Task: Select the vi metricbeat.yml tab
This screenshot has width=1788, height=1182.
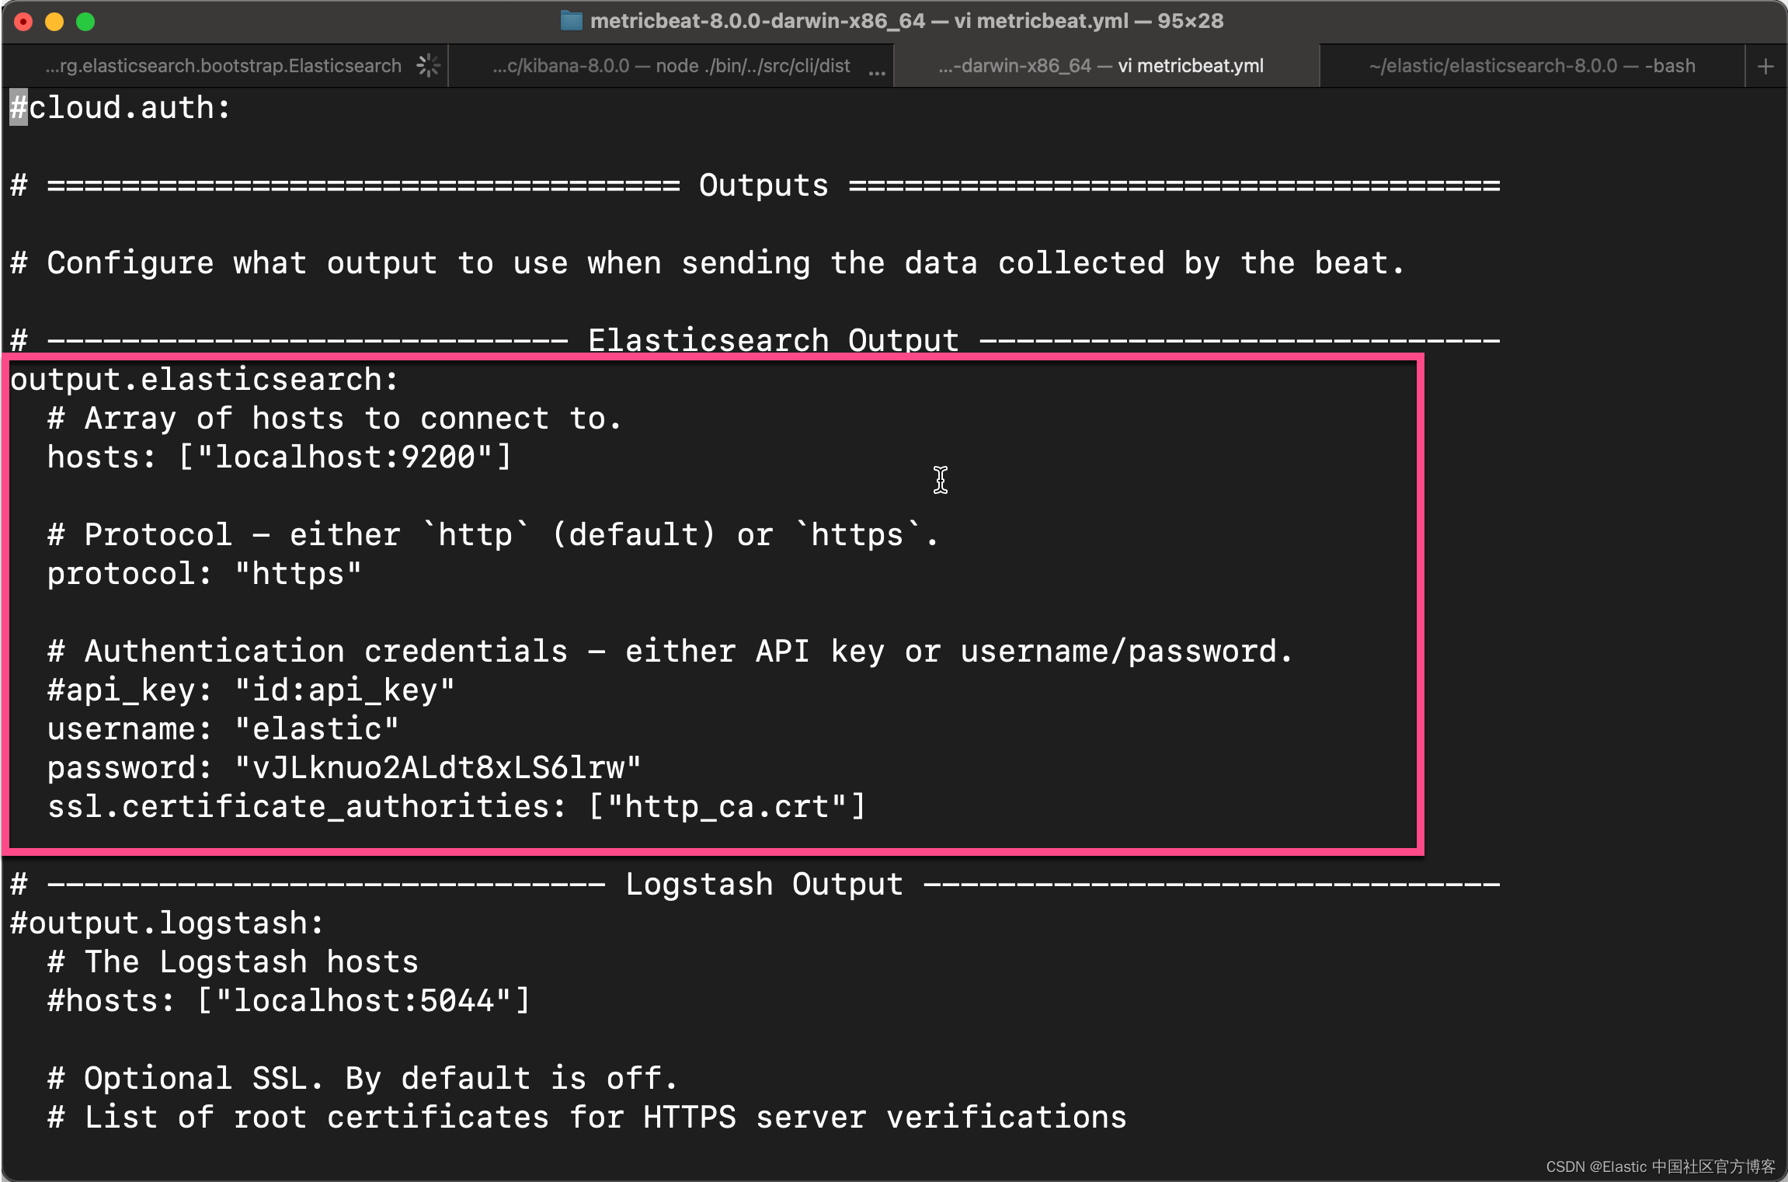Action: click(x=1101, y=66)
